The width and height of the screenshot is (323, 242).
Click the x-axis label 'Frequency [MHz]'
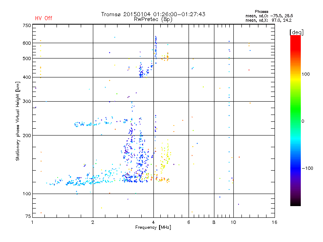coord(153,227)
